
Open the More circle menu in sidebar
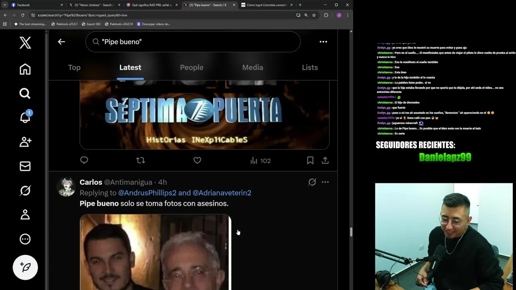pos(25,239)
